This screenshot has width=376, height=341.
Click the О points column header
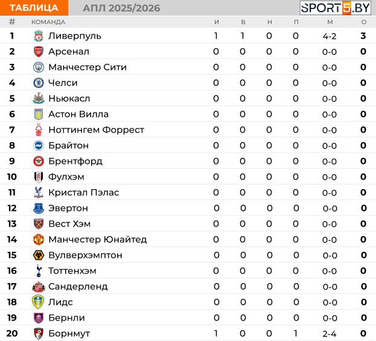pyautogui.click(x=363, y=22)
